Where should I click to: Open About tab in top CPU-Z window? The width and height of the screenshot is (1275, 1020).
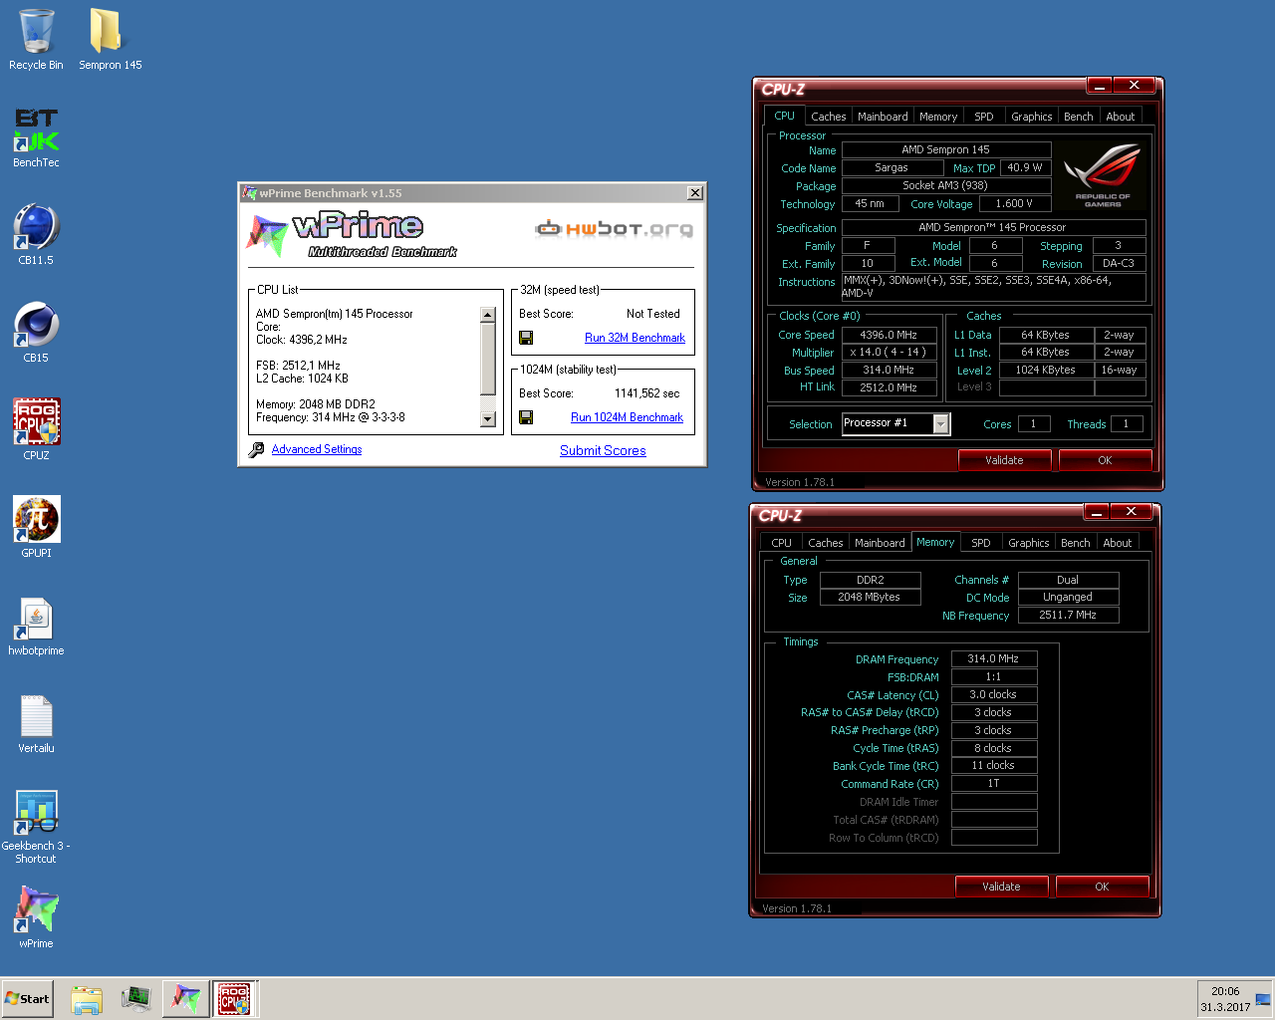pyautogui.click(x=1121, y=117)
